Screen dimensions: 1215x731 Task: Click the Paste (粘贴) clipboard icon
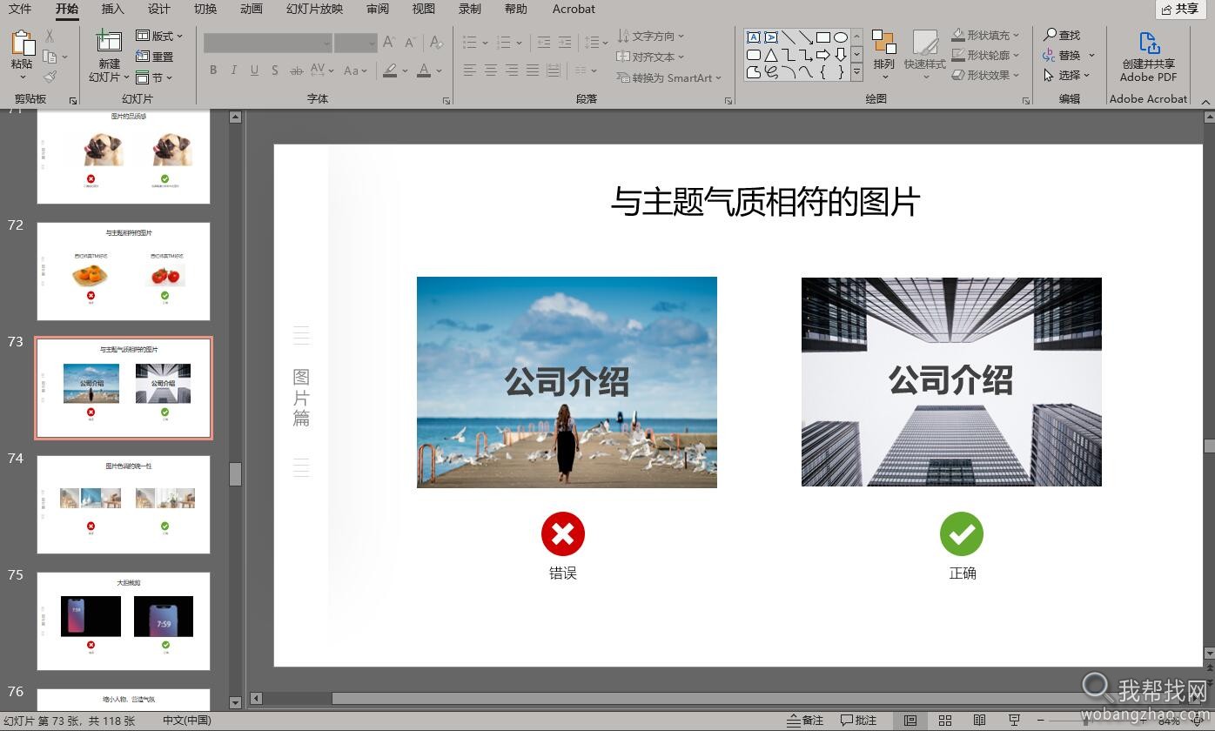click(22, 43)
